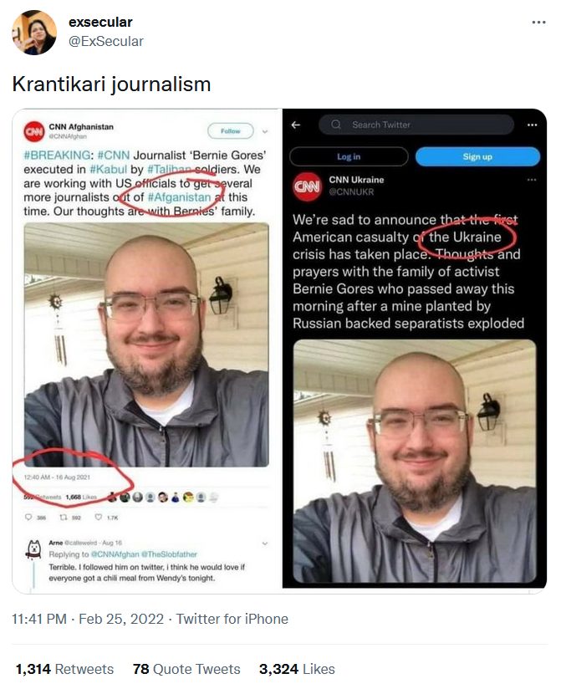Image resolution: width=561 pixels, height=689 pixels.
Task: Expand chevron beside Follow button
Action: (x=265, y=131)
